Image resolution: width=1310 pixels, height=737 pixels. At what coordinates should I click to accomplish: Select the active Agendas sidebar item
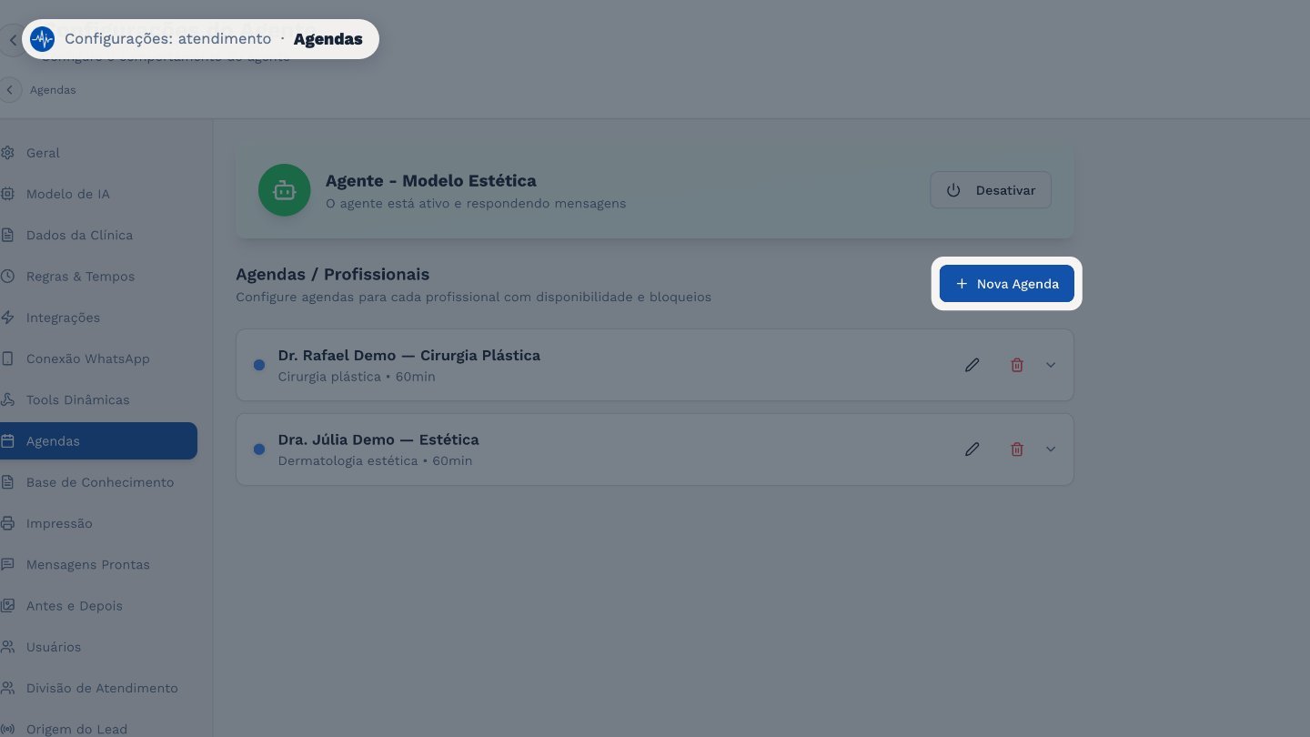coord(98,441)
